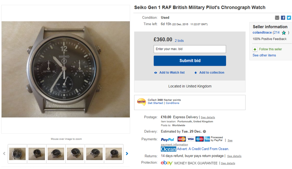See other items from seller
Screen dimensions: 292x169
(x=264, y=55)
